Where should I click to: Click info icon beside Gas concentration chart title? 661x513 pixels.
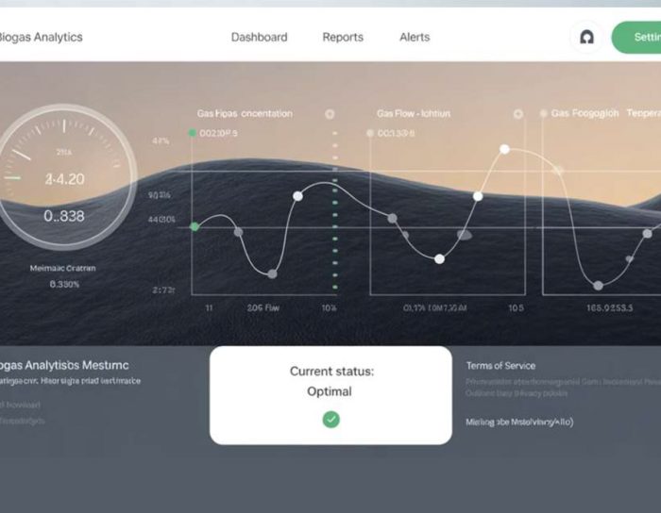coord(330,114)
